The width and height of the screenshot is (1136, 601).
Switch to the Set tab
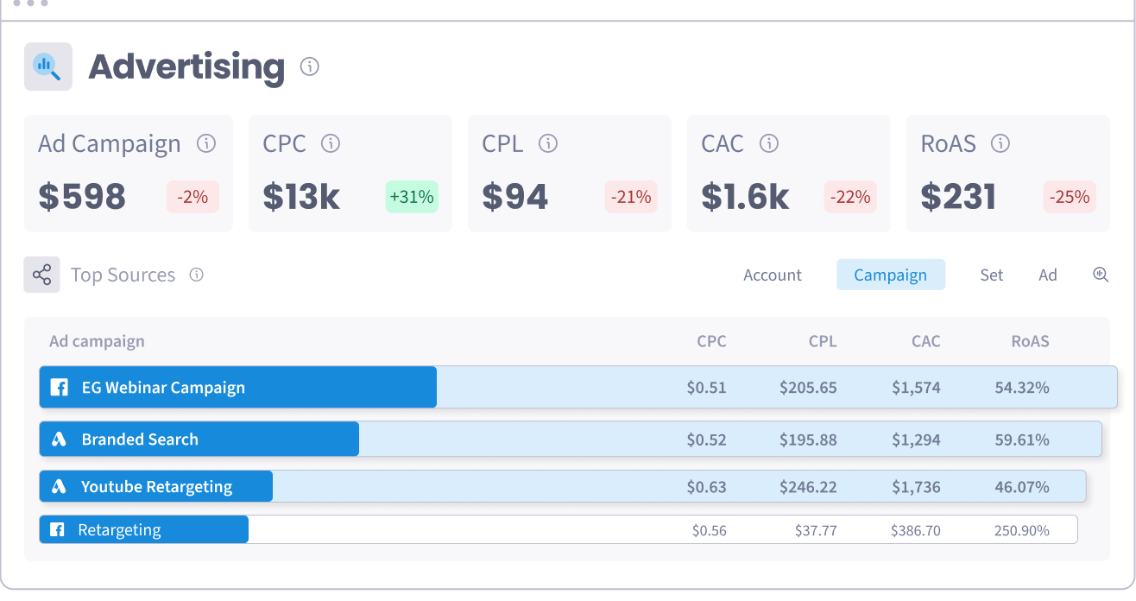click(992, 275)
